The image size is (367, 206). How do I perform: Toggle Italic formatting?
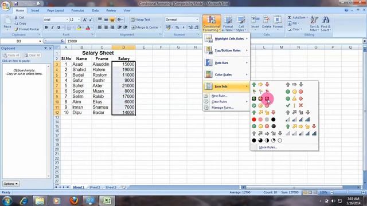52,27
